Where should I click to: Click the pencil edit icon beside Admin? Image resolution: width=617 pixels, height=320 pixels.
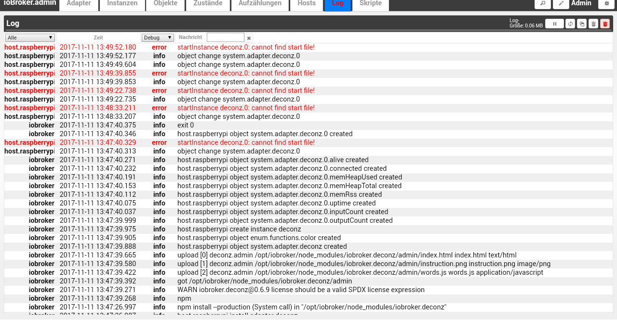point(561,4)
